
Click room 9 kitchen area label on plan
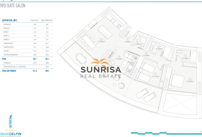[x=101, y=40]
